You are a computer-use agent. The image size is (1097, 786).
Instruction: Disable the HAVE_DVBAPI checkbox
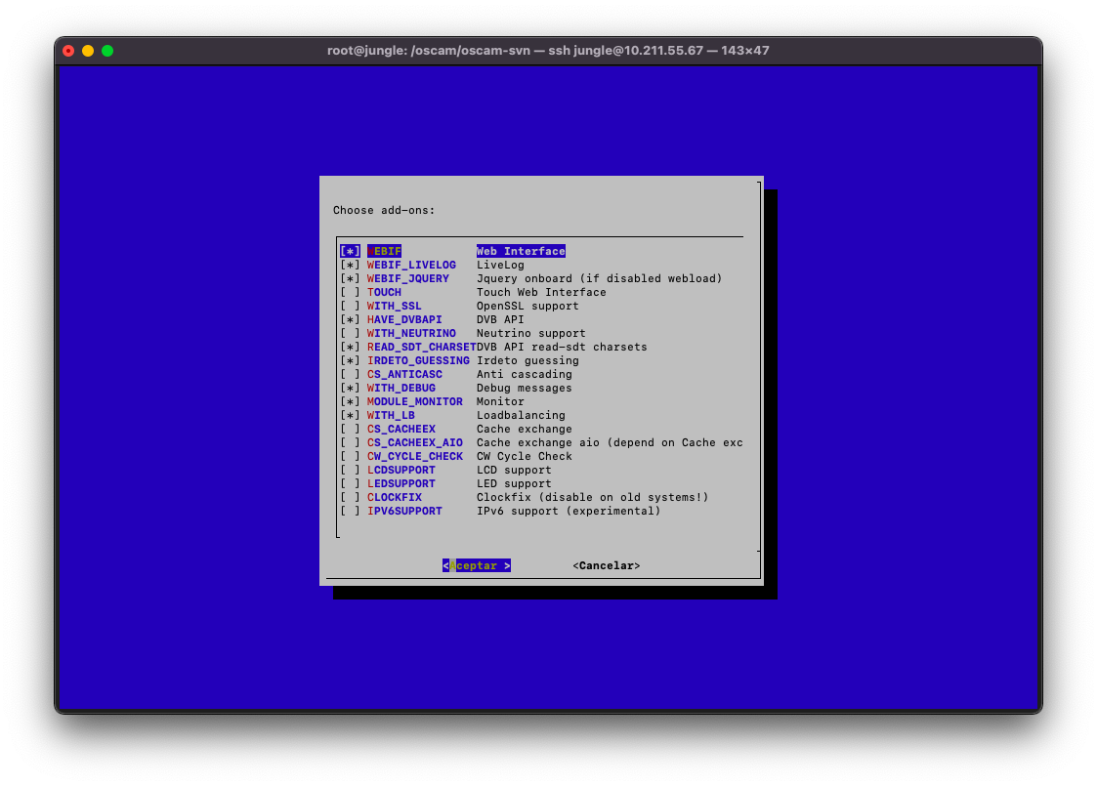(350, 319)
